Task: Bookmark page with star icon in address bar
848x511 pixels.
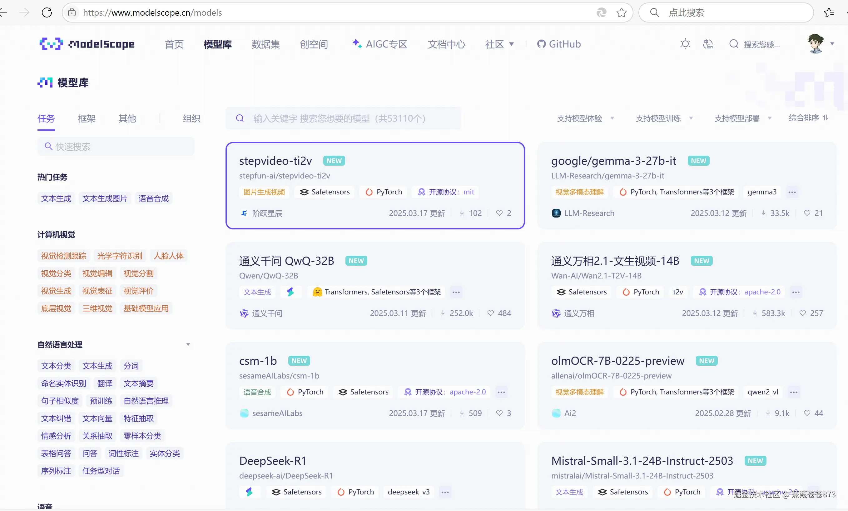Action: [621, 13]
